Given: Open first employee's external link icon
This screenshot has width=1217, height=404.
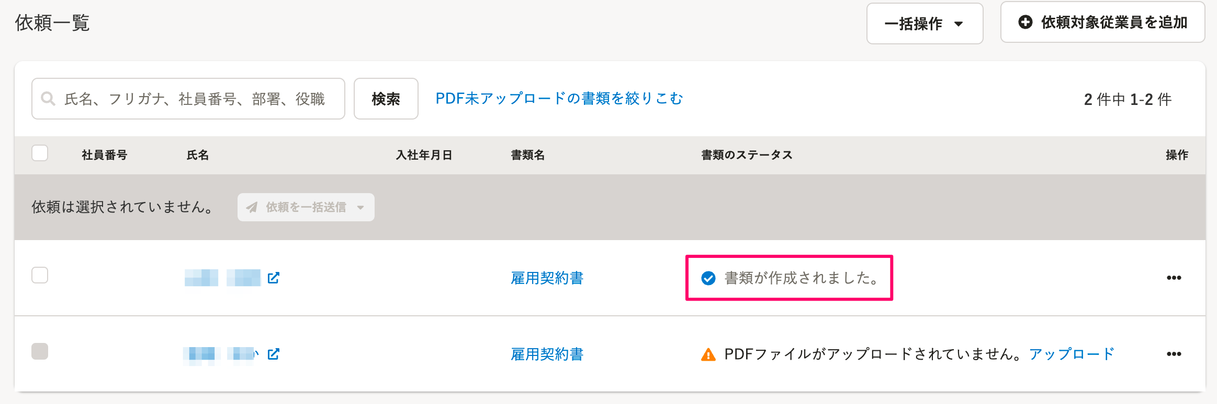Looking at the screenshot, I should tap(273, 278).
